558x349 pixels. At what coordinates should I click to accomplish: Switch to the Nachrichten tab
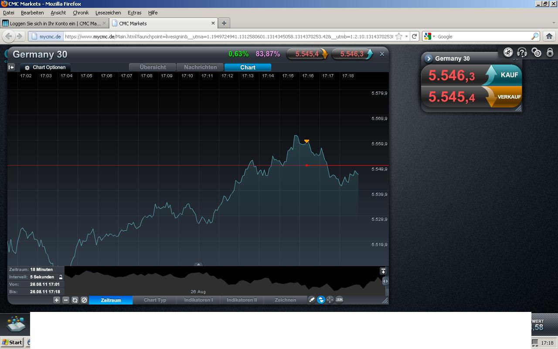tap(200, 67)
